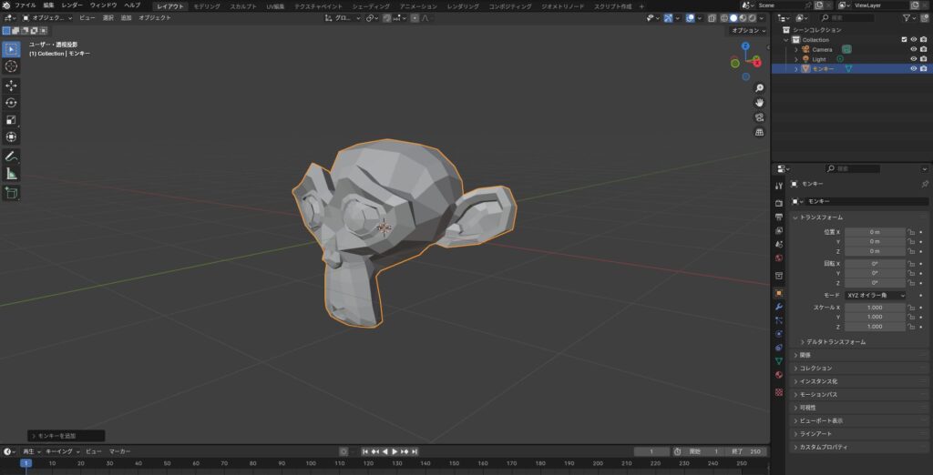The width and height of the screenshot is (933, 475).
Task: Switch perspective/orthographic with the grid icon
Action: 759,132
